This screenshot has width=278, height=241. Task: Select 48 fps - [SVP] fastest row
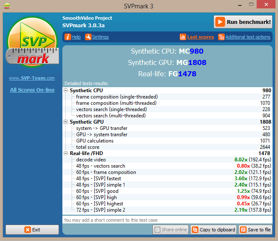pos(167,179)
